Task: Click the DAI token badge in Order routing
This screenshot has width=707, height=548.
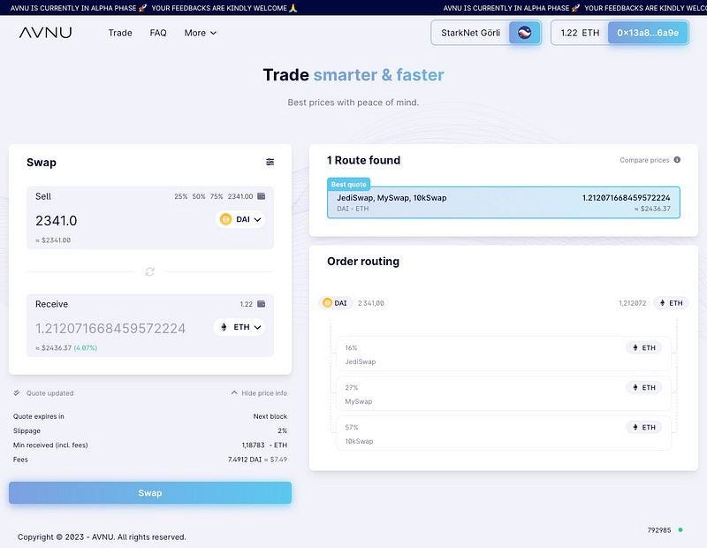Action: click(x=335, y=303)
